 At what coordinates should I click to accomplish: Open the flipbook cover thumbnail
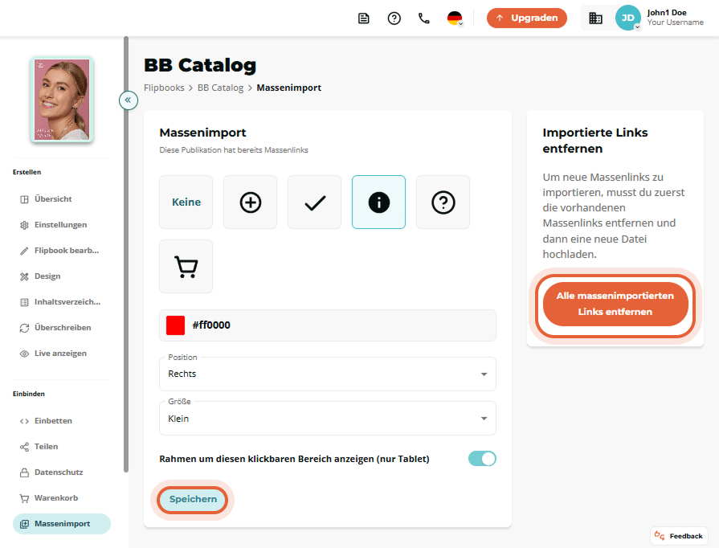62,100
